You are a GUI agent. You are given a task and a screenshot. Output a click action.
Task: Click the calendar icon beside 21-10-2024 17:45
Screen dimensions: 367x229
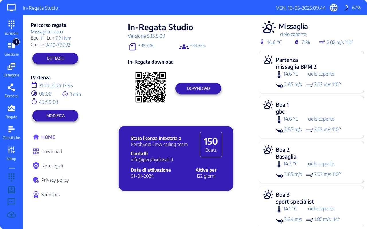point(34,85)
